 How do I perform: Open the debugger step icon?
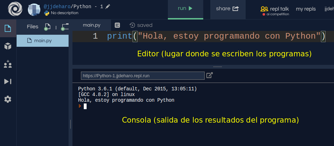[x=8, y=82]
